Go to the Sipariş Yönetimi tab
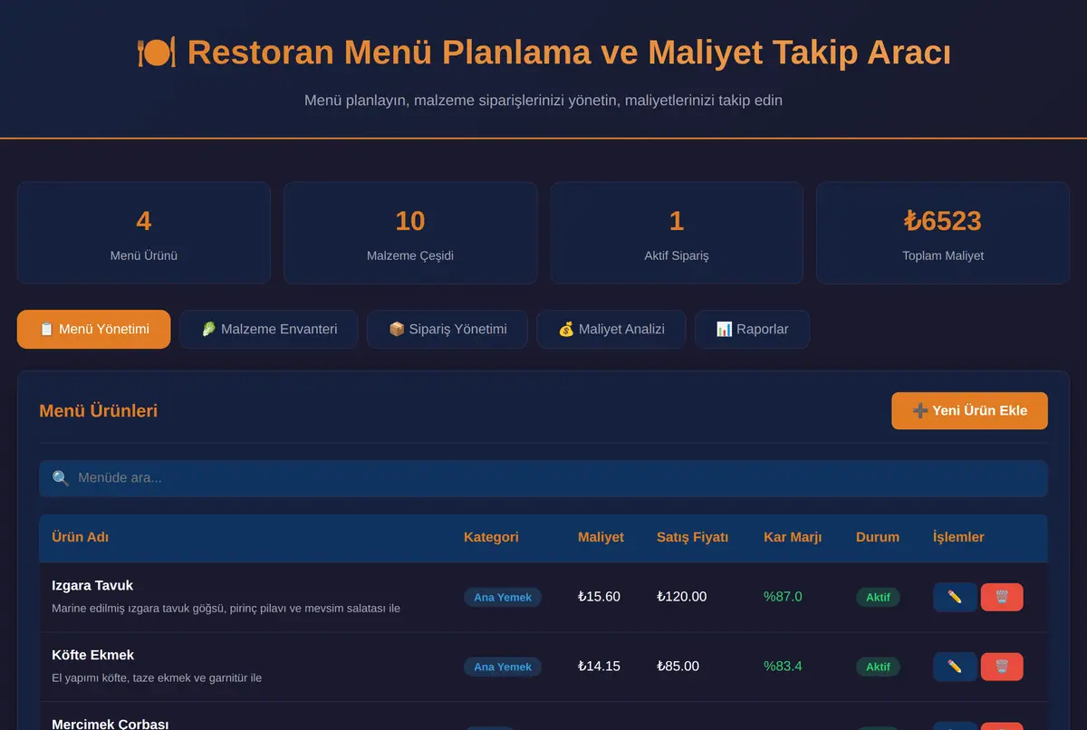This screenshot has height=730, width=1087. coord(447,329)
